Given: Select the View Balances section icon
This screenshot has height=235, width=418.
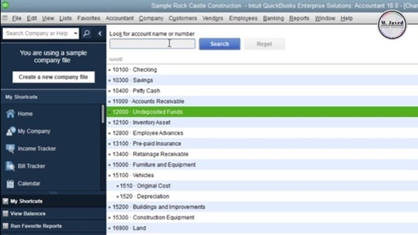Looking at the screenshot, I should tap(5, 213).
